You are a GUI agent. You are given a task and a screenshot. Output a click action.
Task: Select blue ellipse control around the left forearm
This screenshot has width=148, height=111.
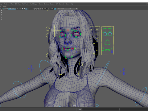(x=19, y=89)
